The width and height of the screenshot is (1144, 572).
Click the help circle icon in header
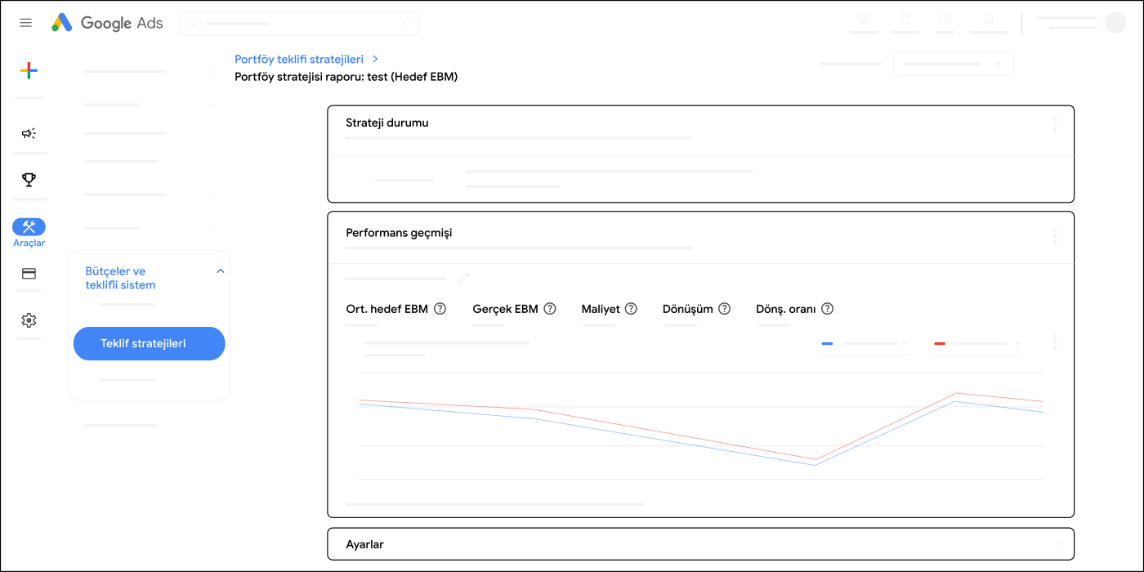945,19
